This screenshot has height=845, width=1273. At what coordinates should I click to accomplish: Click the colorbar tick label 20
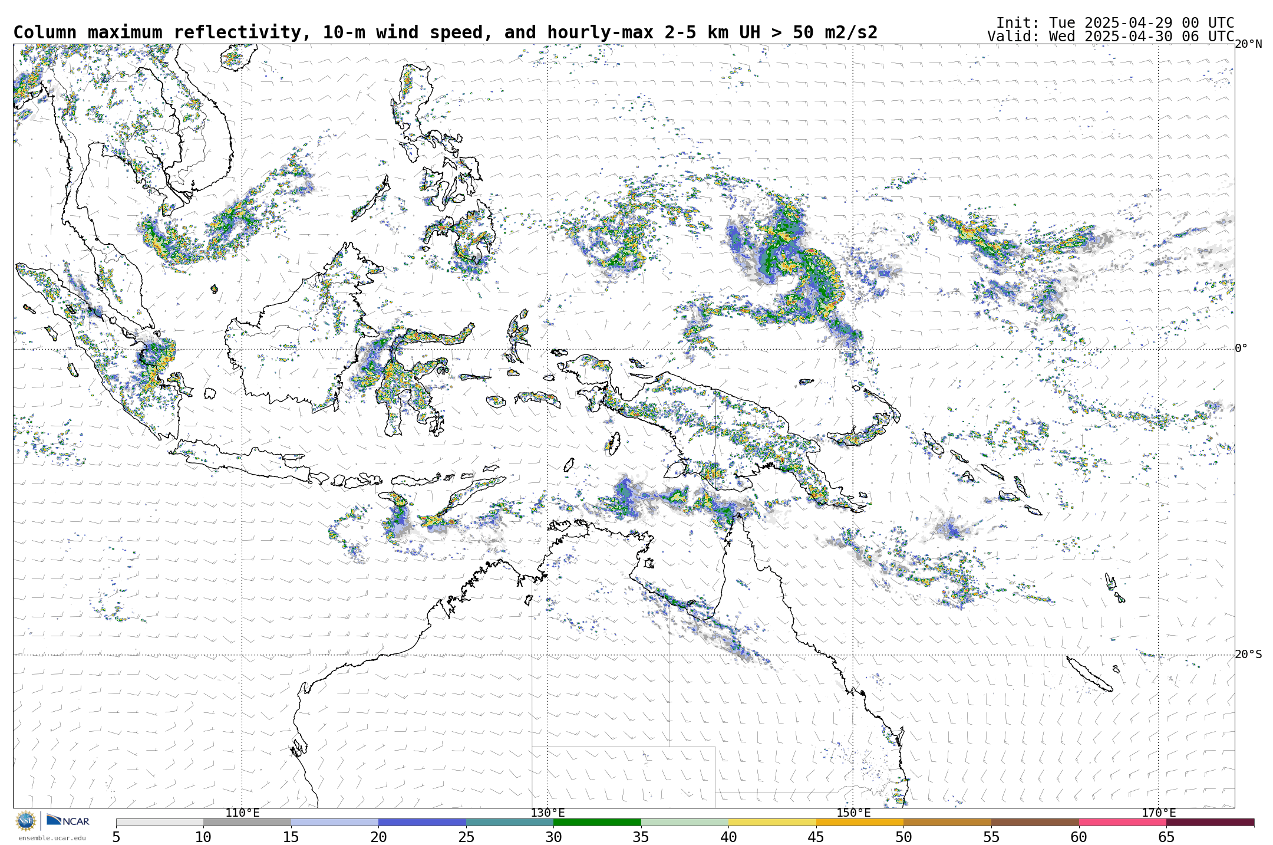tap(378, 837)
